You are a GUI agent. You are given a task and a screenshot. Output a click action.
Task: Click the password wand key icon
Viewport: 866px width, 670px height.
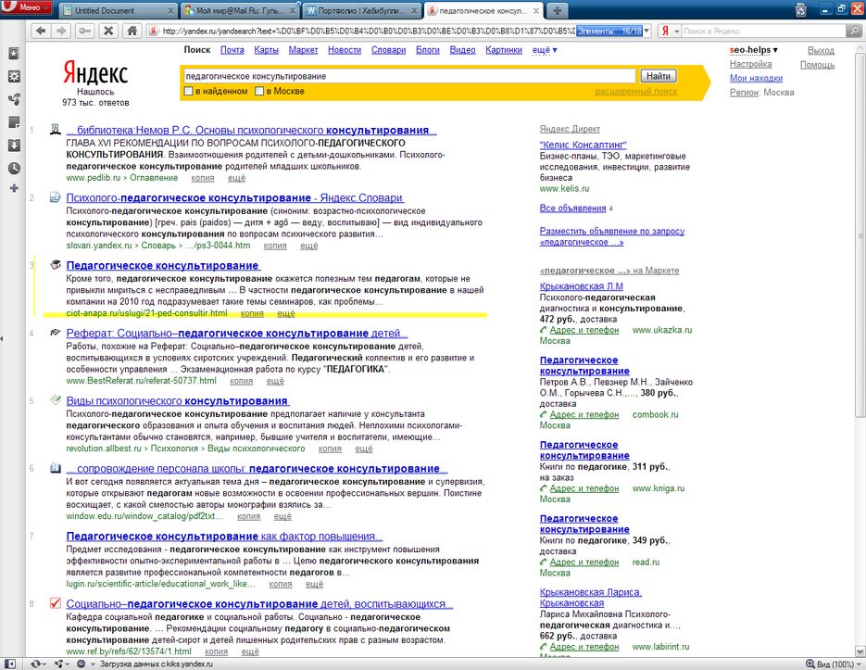84,31
